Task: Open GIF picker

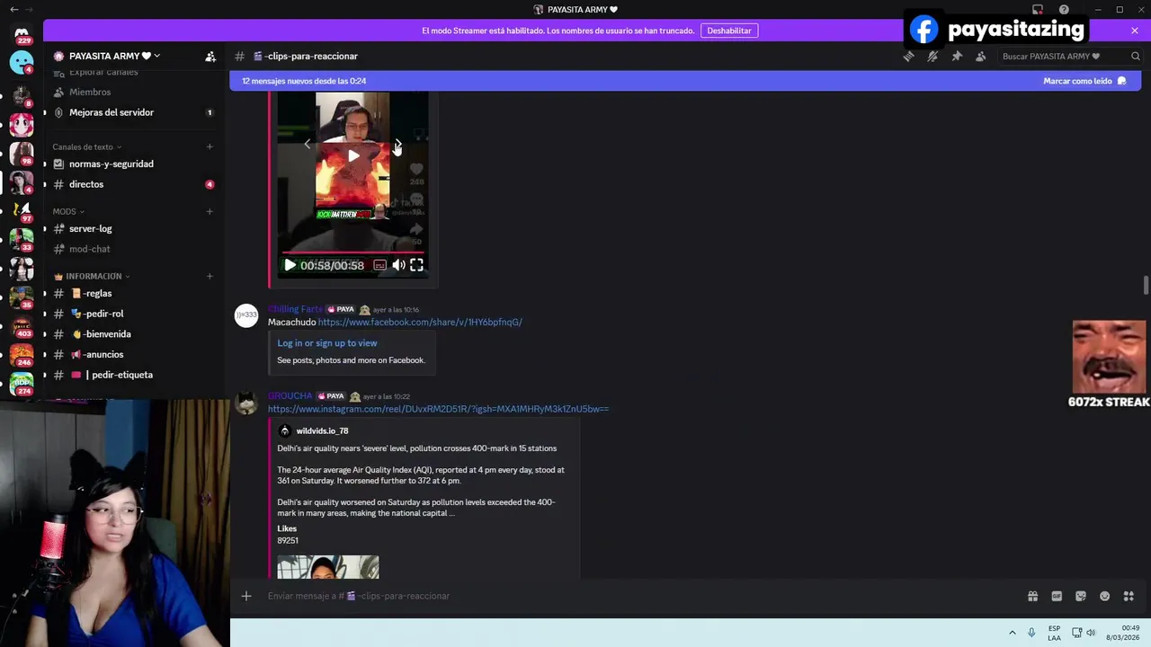Action: (x=1057, y=596)
